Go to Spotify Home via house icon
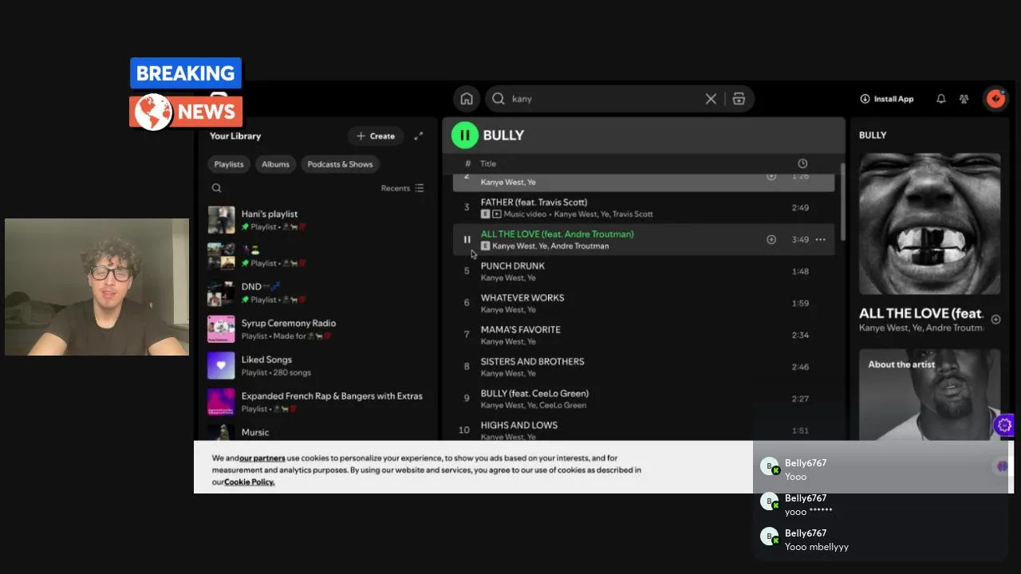 point(467,99)
